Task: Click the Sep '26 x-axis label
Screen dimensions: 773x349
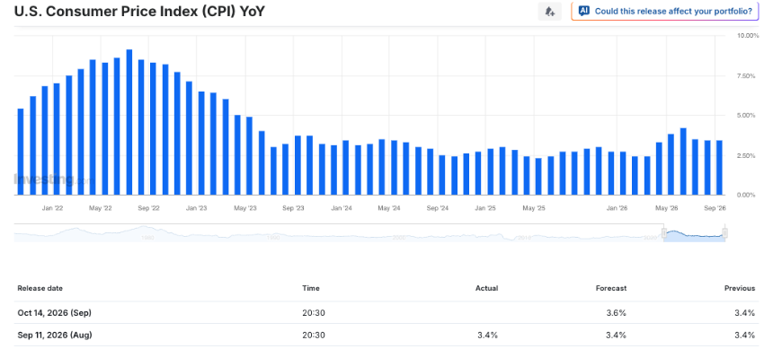Action: pos(715,208)
